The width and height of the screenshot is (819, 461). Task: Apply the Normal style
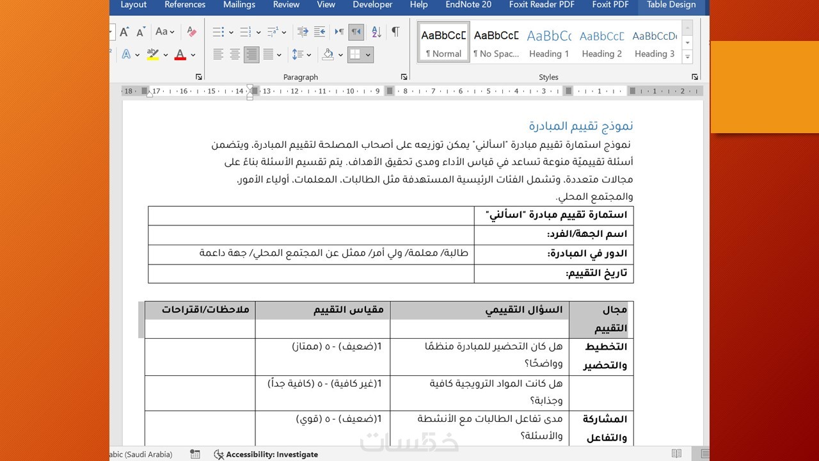tap(443, 43)
